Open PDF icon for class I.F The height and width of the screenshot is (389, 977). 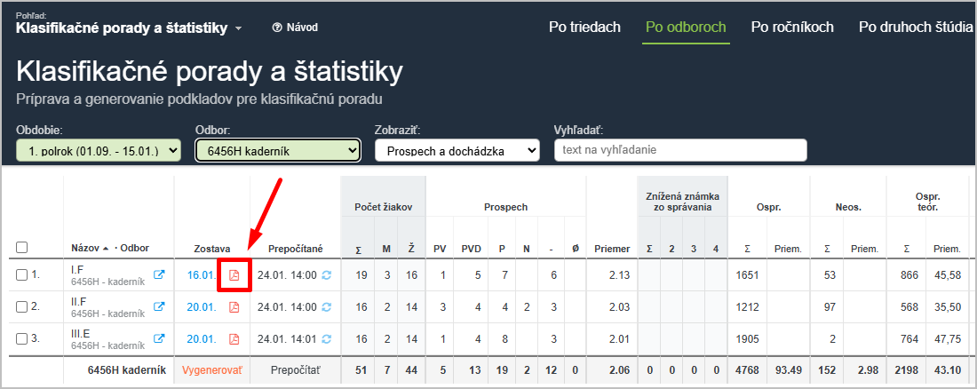point(234,275)
